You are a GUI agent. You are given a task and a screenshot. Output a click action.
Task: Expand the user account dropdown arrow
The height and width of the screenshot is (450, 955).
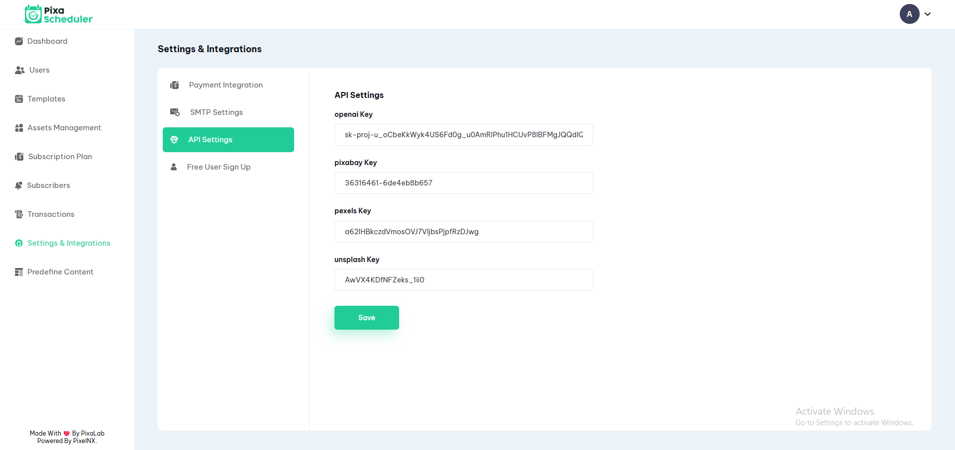click(x=928, y=14)
